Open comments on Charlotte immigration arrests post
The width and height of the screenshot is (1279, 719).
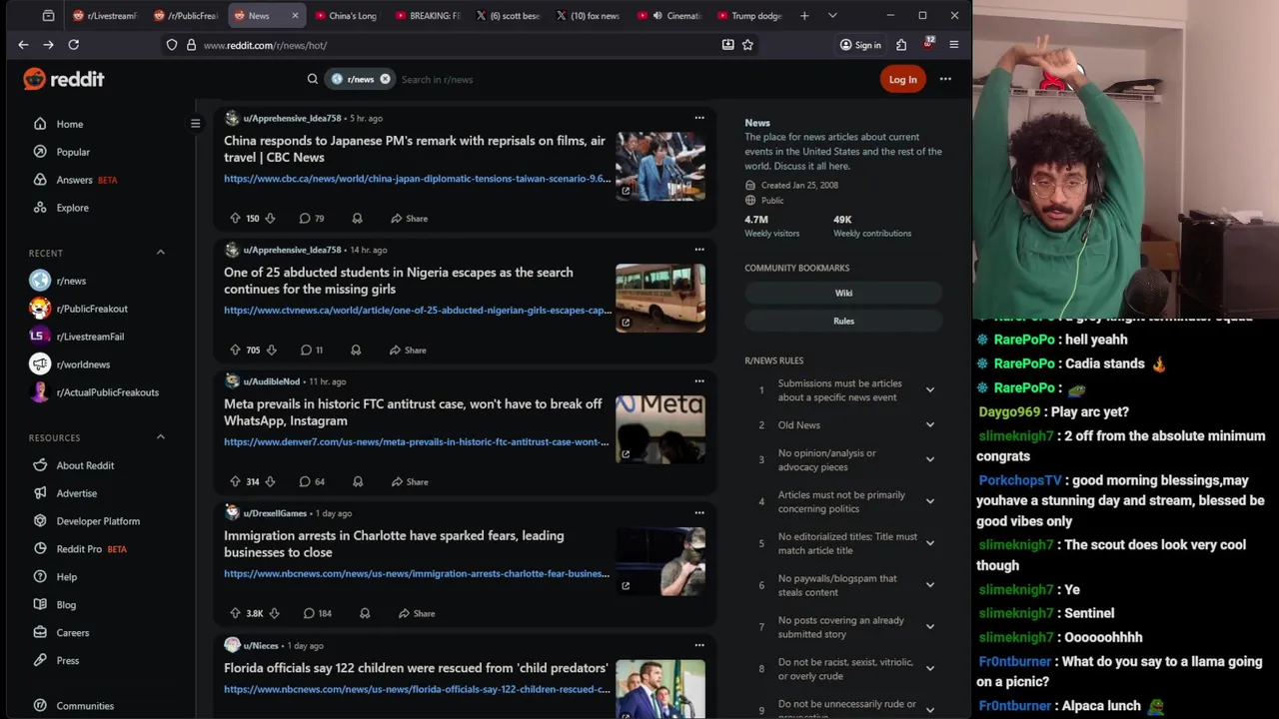pos(317,613)
